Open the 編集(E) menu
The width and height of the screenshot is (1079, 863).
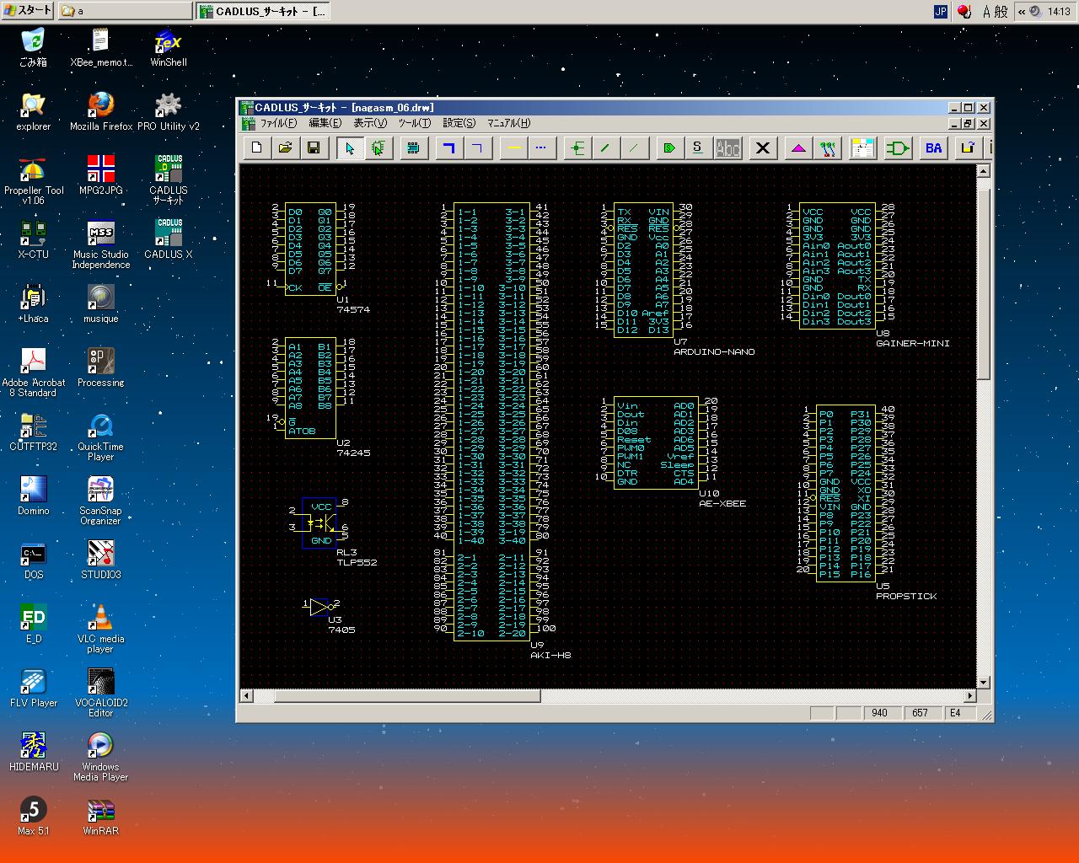pos(325,123)
